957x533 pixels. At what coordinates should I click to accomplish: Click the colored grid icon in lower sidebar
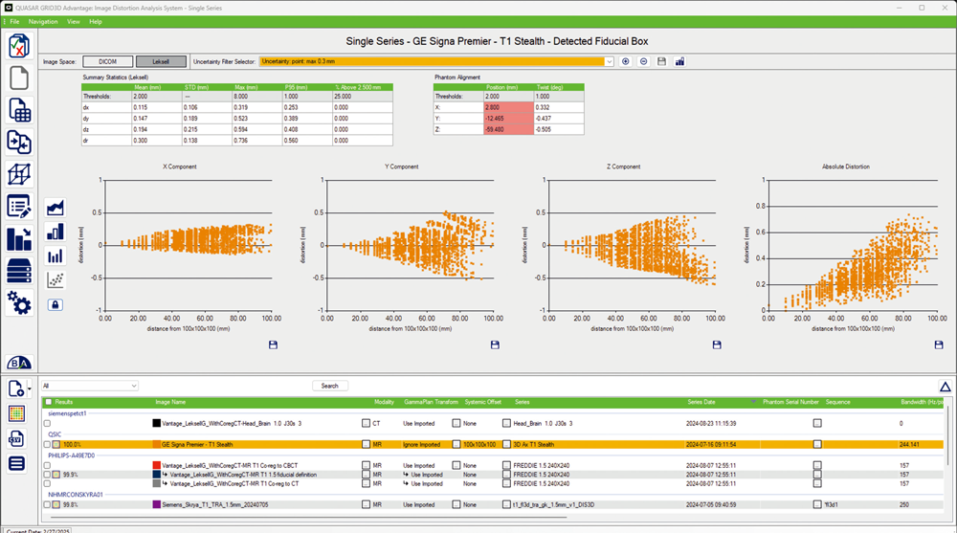(17, 413)
